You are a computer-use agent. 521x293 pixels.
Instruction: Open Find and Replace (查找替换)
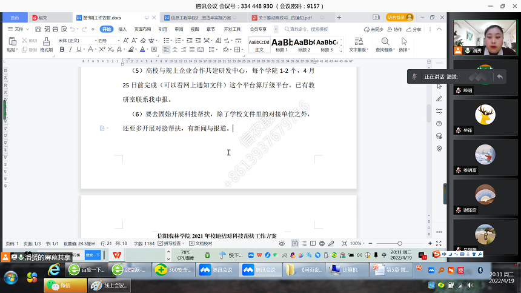[385, 44]
